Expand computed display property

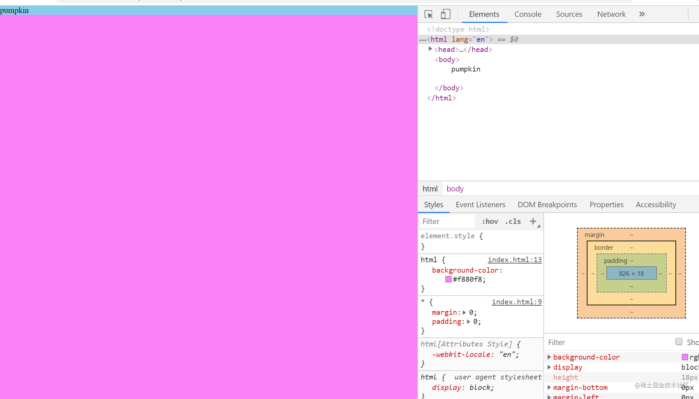[549, 367]
